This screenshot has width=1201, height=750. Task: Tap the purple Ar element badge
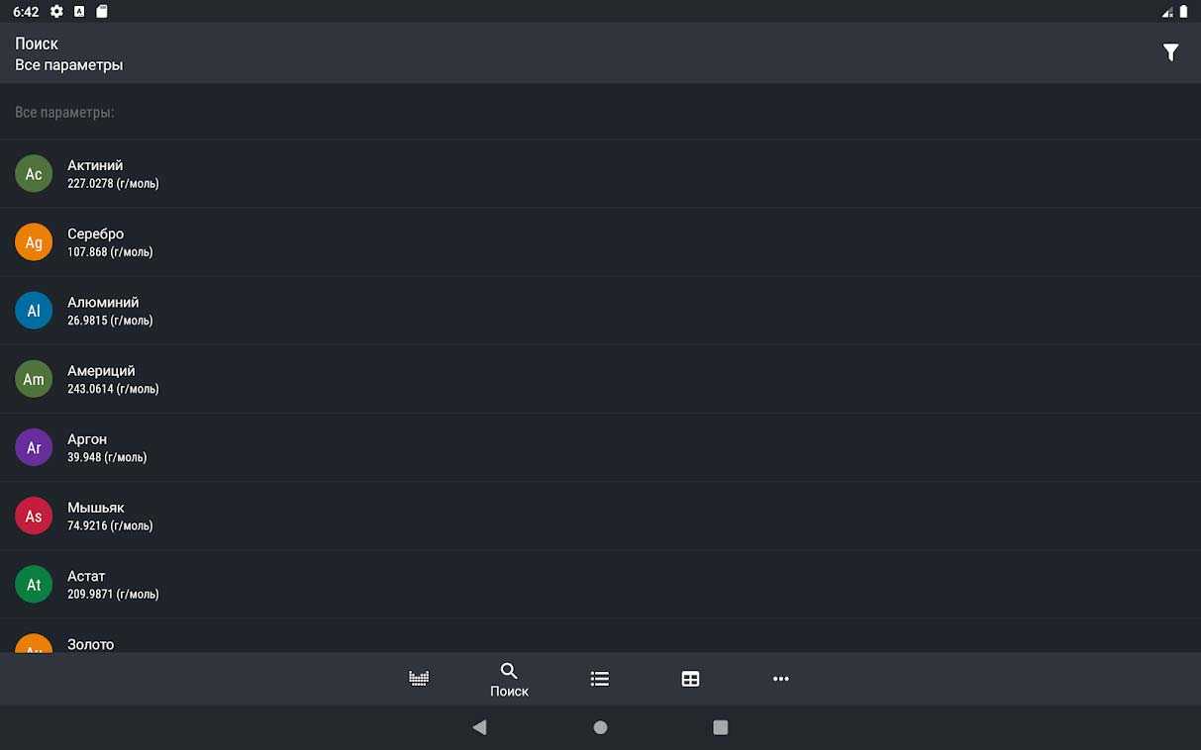click(x=34, y=447)
